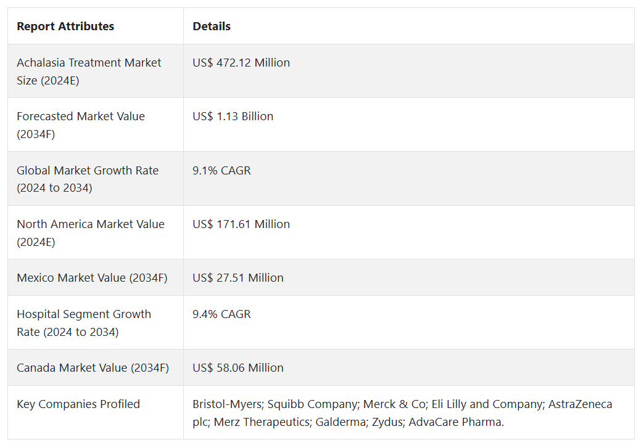Click the 9.1% CAGR value
The width and height of the screenshot is (641, 445).
[221, 171]
